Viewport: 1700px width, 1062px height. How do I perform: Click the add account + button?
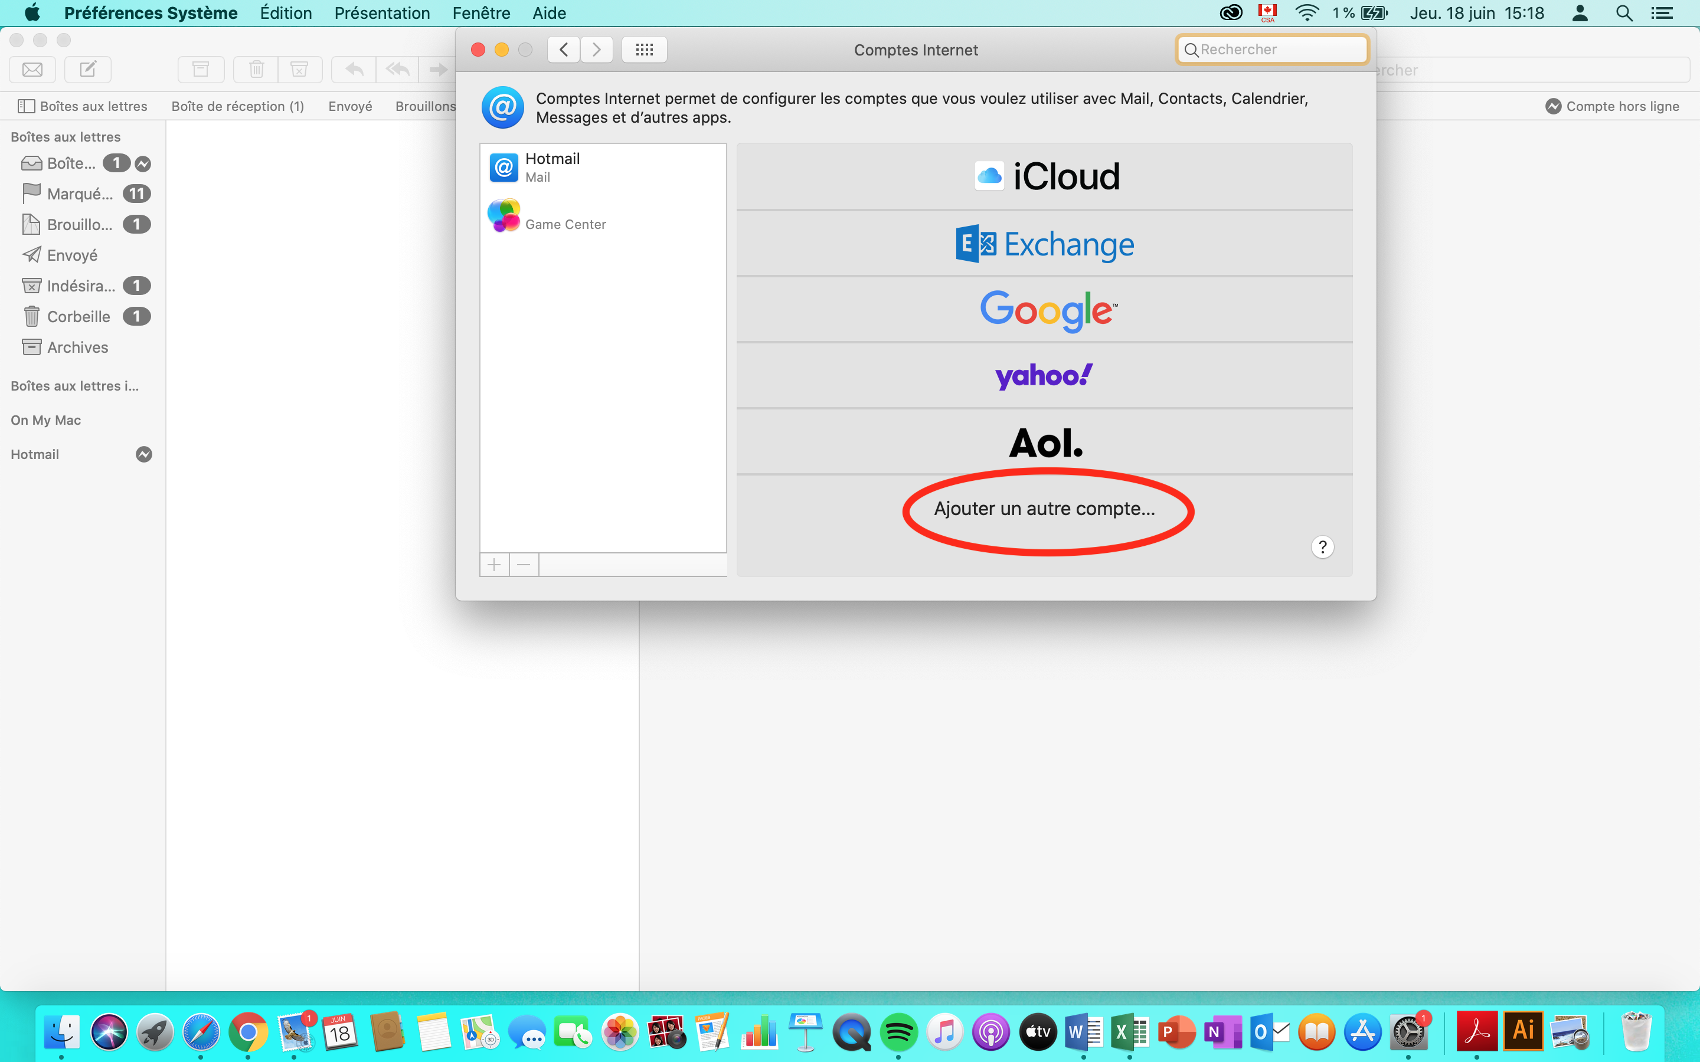click(493, 564)
